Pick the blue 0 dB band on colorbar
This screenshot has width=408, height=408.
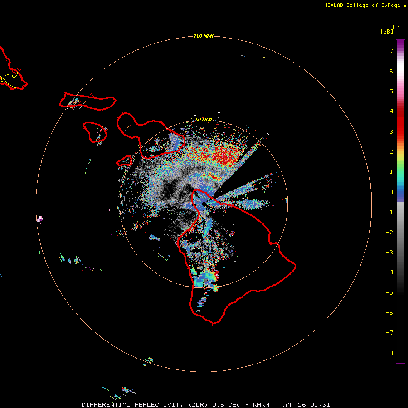[x=400, y=193]
